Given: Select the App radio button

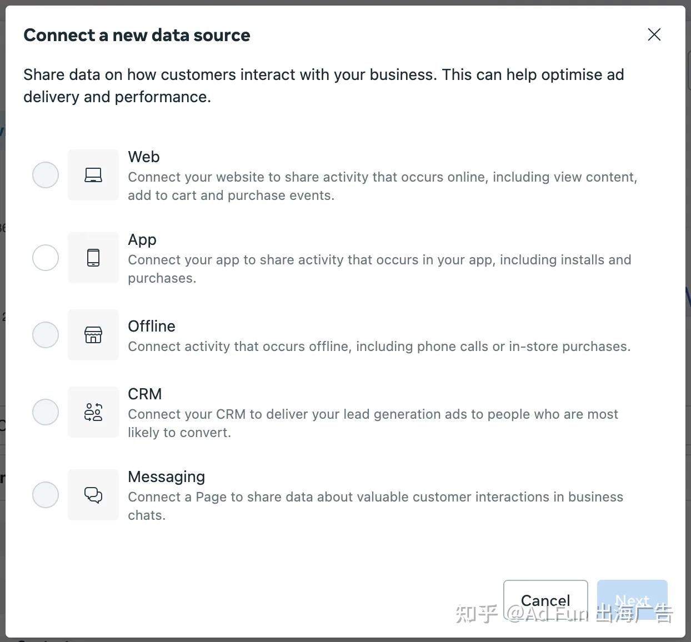Looking at the screenshot, I should [46, 258].
